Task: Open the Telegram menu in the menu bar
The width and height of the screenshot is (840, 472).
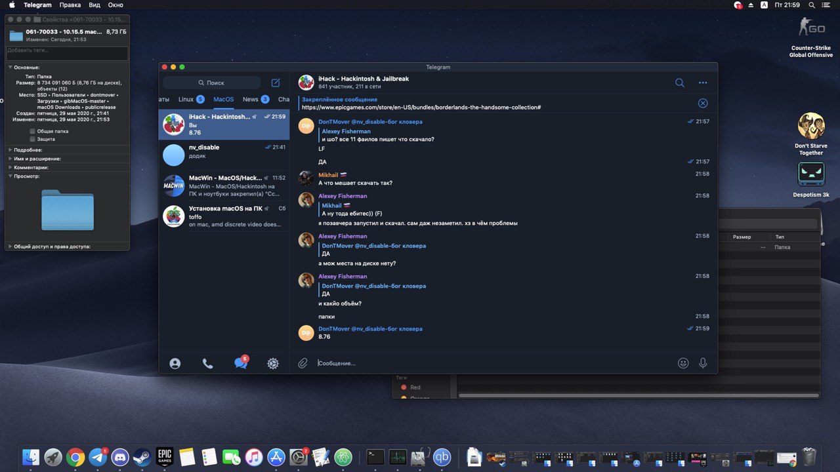Action: (x=37, y=5)
